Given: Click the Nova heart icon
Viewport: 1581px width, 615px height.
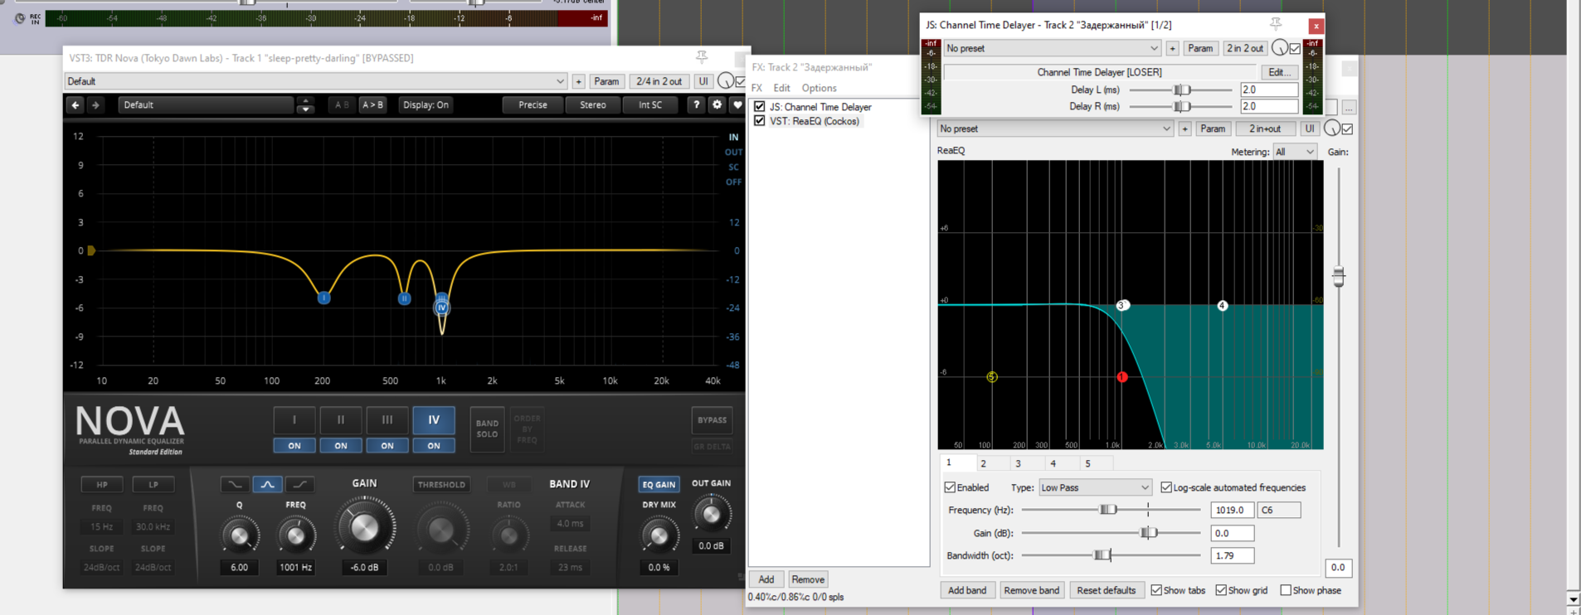Looking at the screenshot, I should click(737, 105).
